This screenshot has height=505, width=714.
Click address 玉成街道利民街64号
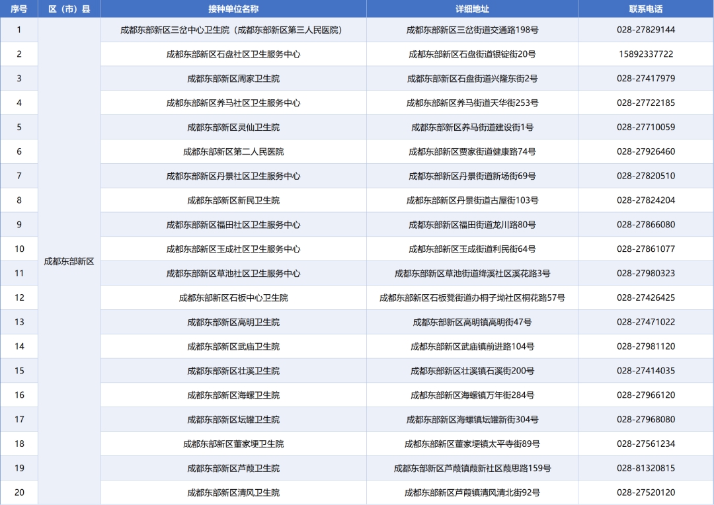click(472, 249)
